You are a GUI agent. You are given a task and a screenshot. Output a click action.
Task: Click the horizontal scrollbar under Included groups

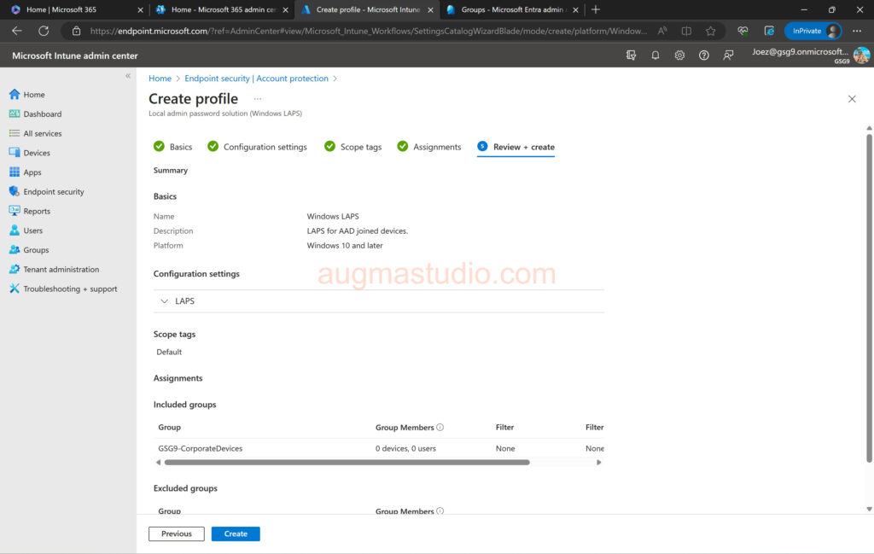[347, 463]
